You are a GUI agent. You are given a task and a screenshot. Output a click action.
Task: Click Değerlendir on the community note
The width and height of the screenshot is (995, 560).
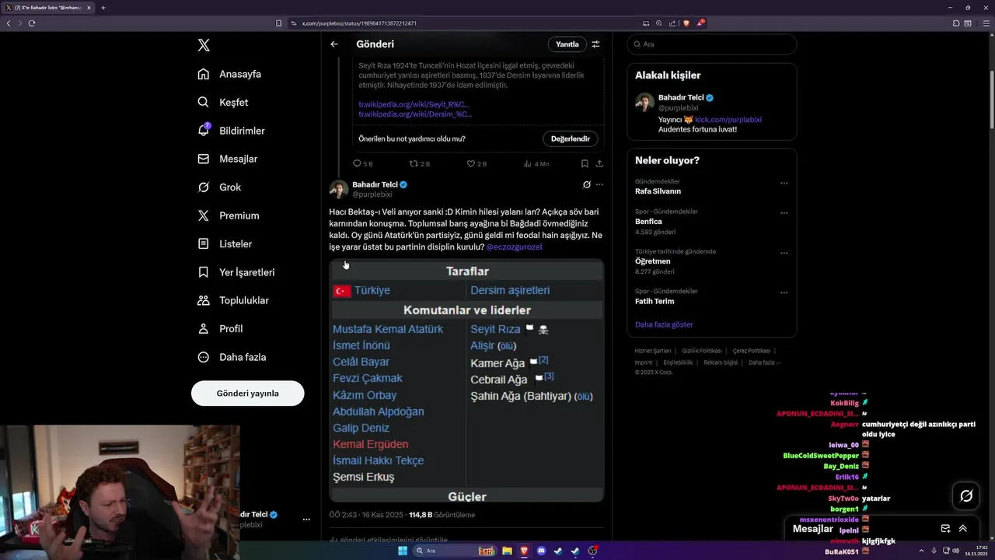pos(570,138)
